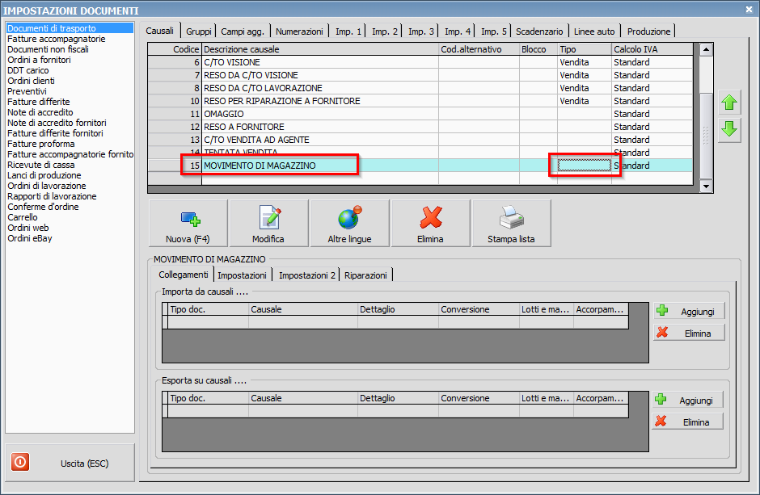Viewport: 760px width, 495px height.
Task: Select the Causali tab
Action: [x=159, y=31]
